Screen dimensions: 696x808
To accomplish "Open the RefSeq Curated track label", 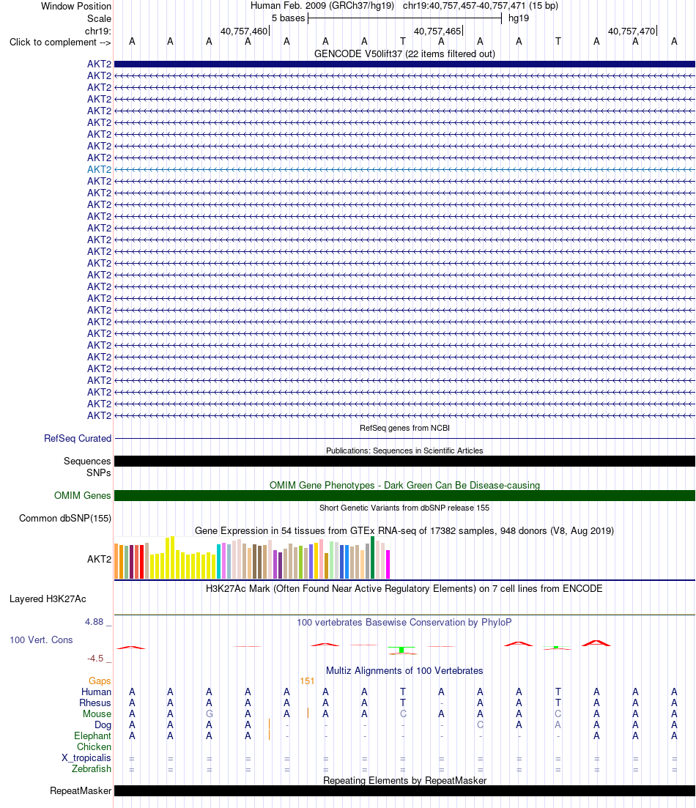I will click(x=78, y=439).
